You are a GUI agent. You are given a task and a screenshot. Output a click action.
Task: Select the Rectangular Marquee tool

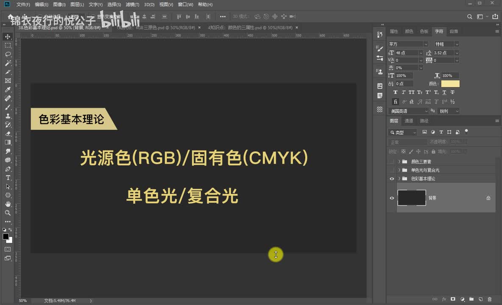tap(8, 45)
